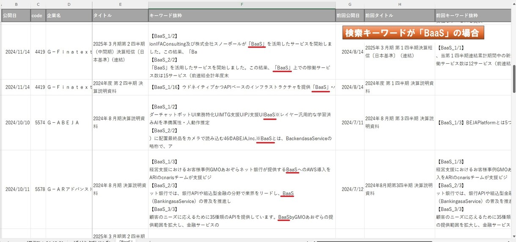Select column C header
Screen dimensions: 516x242
38,4
